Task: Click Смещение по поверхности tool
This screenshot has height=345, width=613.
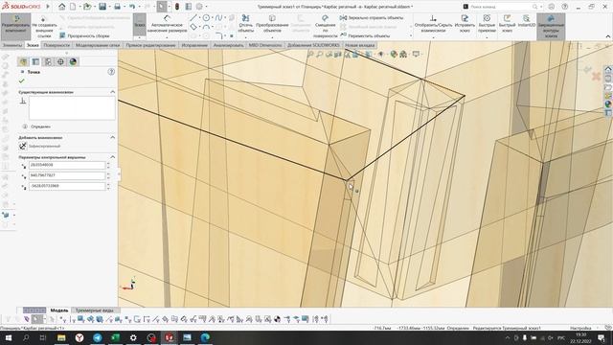Action: click(325, 26)
